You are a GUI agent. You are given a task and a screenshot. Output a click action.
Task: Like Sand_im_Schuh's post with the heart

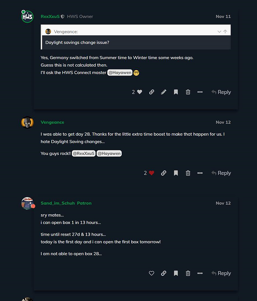(152, 273)
